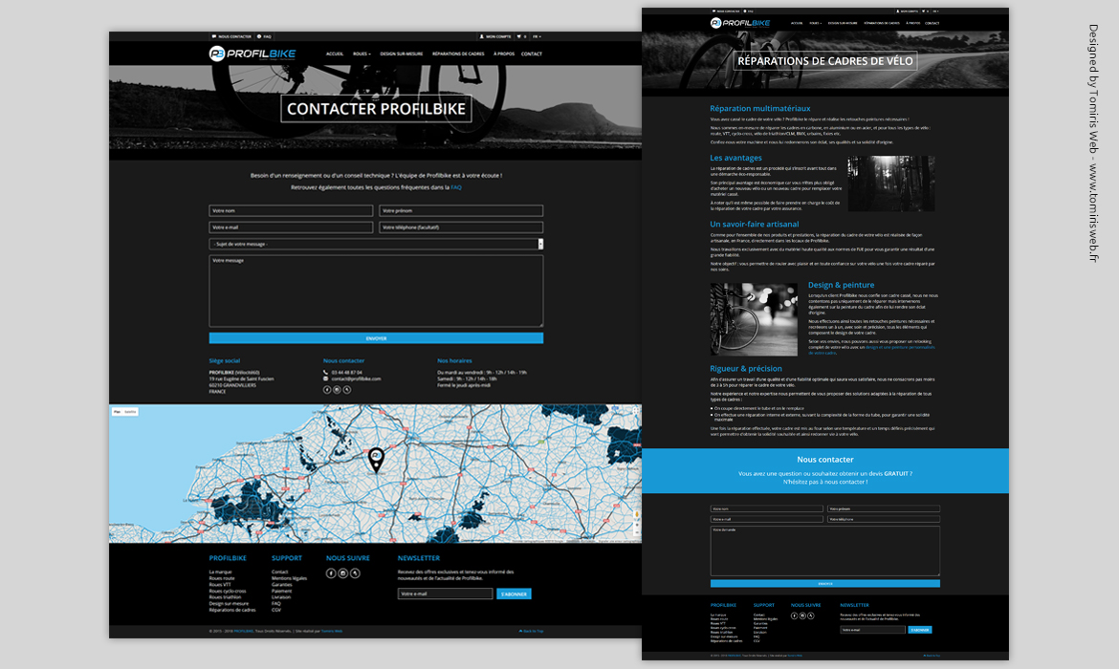
Task: Open the Instagram icon in the contact page footer
Action: click(343, 573)
